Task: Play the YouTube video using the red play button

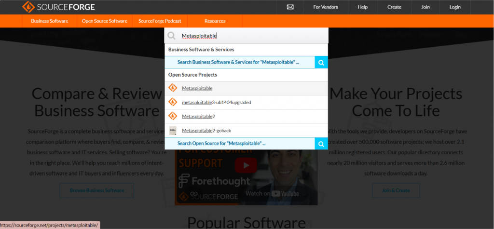Action: pyautogui.click(x=246, y=165)
